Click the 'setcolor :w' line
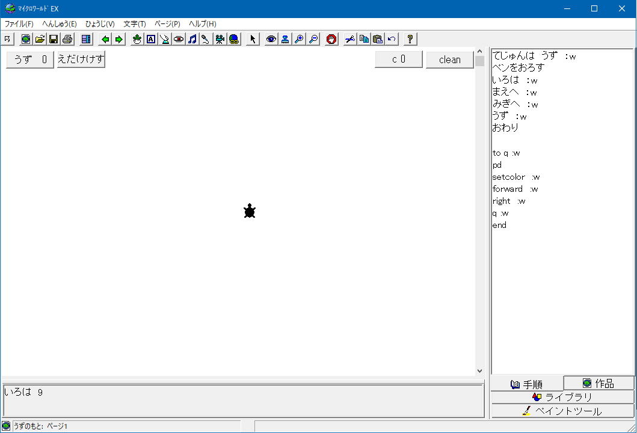Image resolution: width=637 pixels, height=433 pixels. pos(516,177)
